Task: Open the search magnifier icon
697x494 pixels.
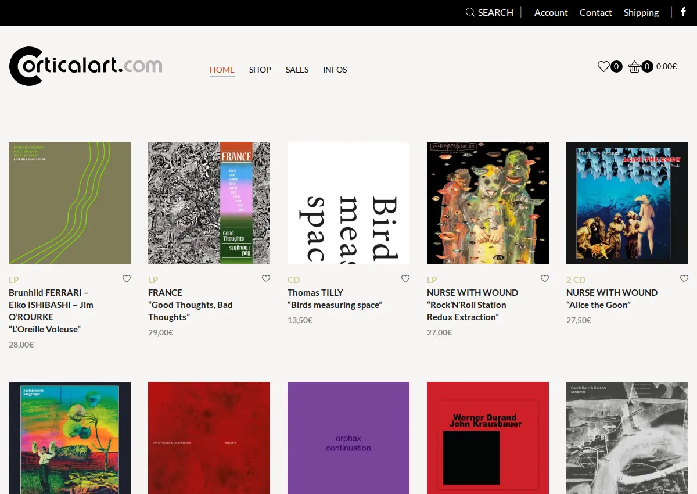Action: (470, 12)
